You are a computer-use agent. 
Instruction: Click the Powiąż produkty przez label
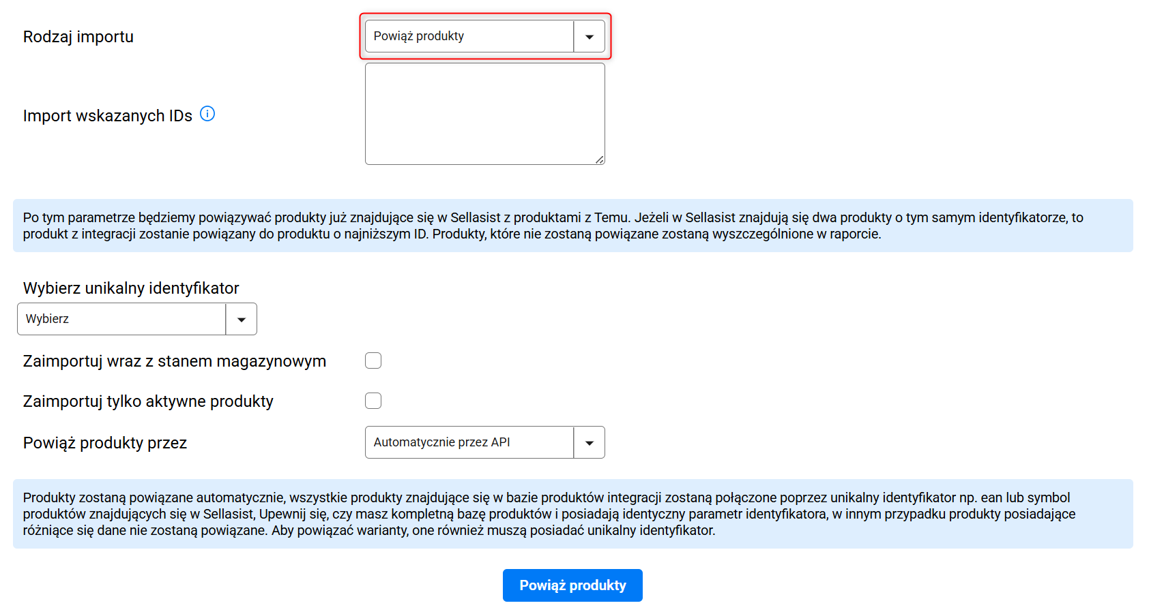pos(105,443)
